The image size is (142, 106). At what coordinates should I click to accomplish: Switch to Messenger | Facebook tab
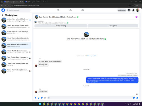pyautogui.click(x=12, y=2)
